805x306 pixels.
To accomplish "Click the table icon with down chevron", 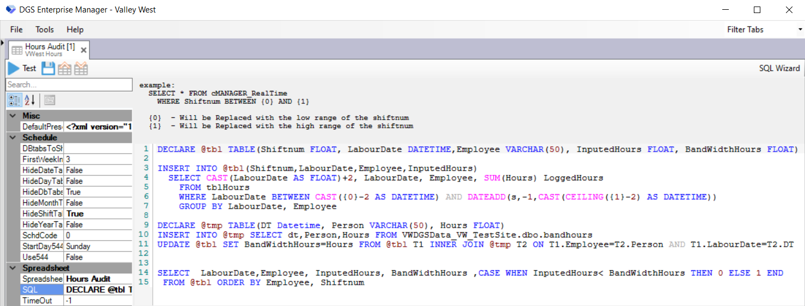I will [x=81, y=68].
